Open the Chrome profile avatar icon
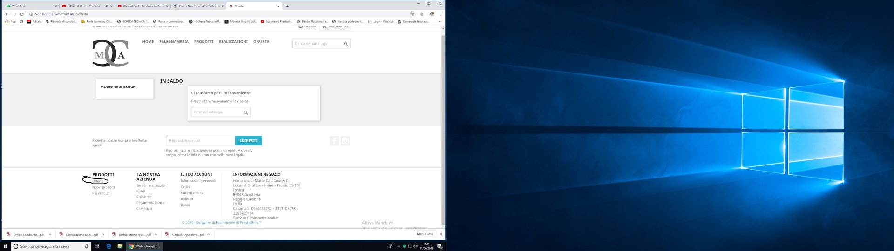This screenshot has width=894, height=251. (432, 14)
